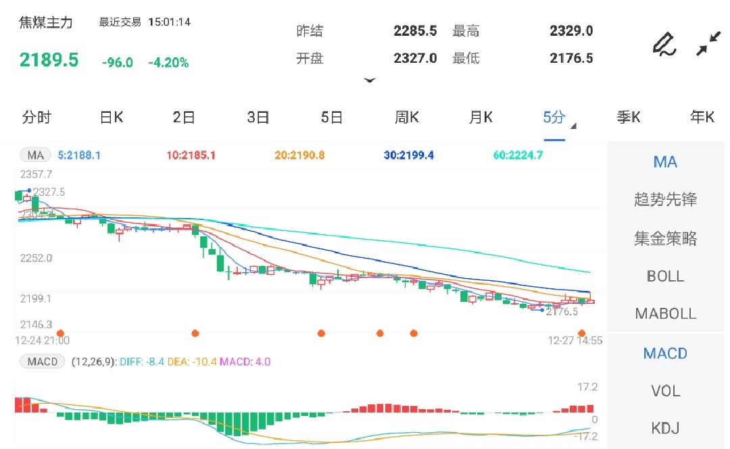730x449 pixels.
Task: Switch to 分时 chart tab
Action: pos(36,117)
